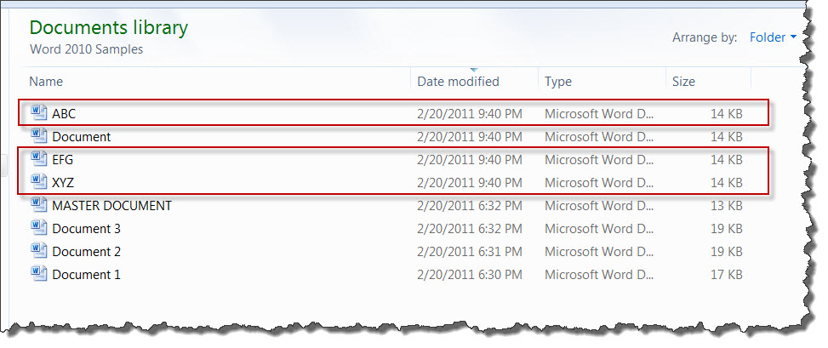The image size is (828, 348).
Task: Select the Document 3 file name
Action: (x=86, y=229)
